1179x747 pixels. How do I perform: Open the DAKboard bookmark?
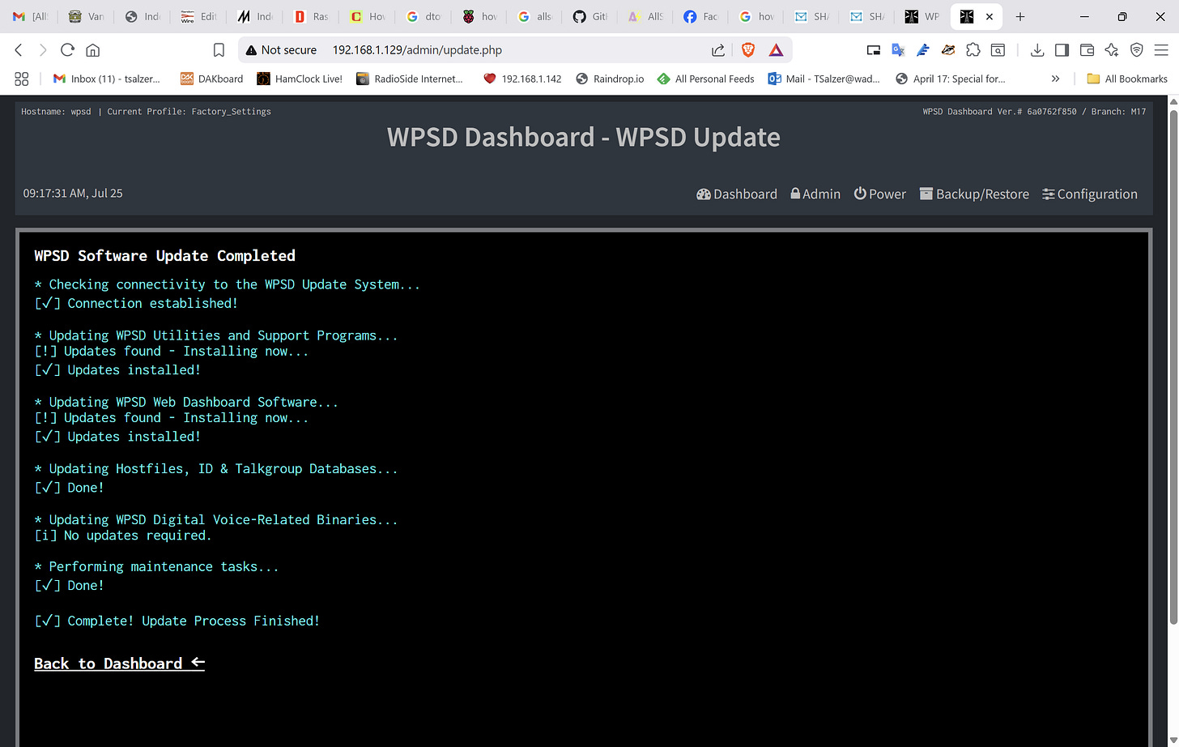(212, 79)
